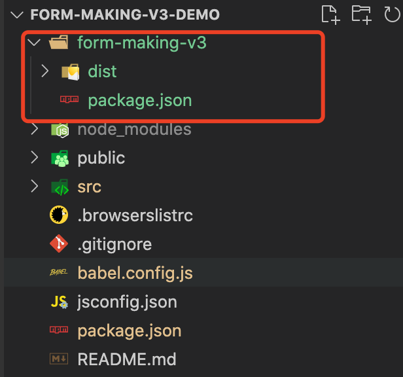Viewport: 403px width, 377px height.
Task: Click the browserslist file icon
Action: point(60,215)
